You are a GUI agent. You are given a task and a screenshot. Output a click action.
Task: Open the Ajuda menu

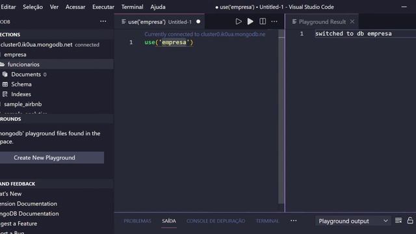point(158,7)
